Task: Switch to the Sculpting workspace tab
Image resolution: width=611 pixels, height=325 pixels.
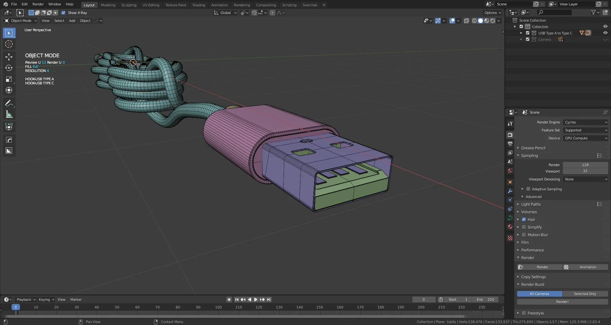Action: 129,5
